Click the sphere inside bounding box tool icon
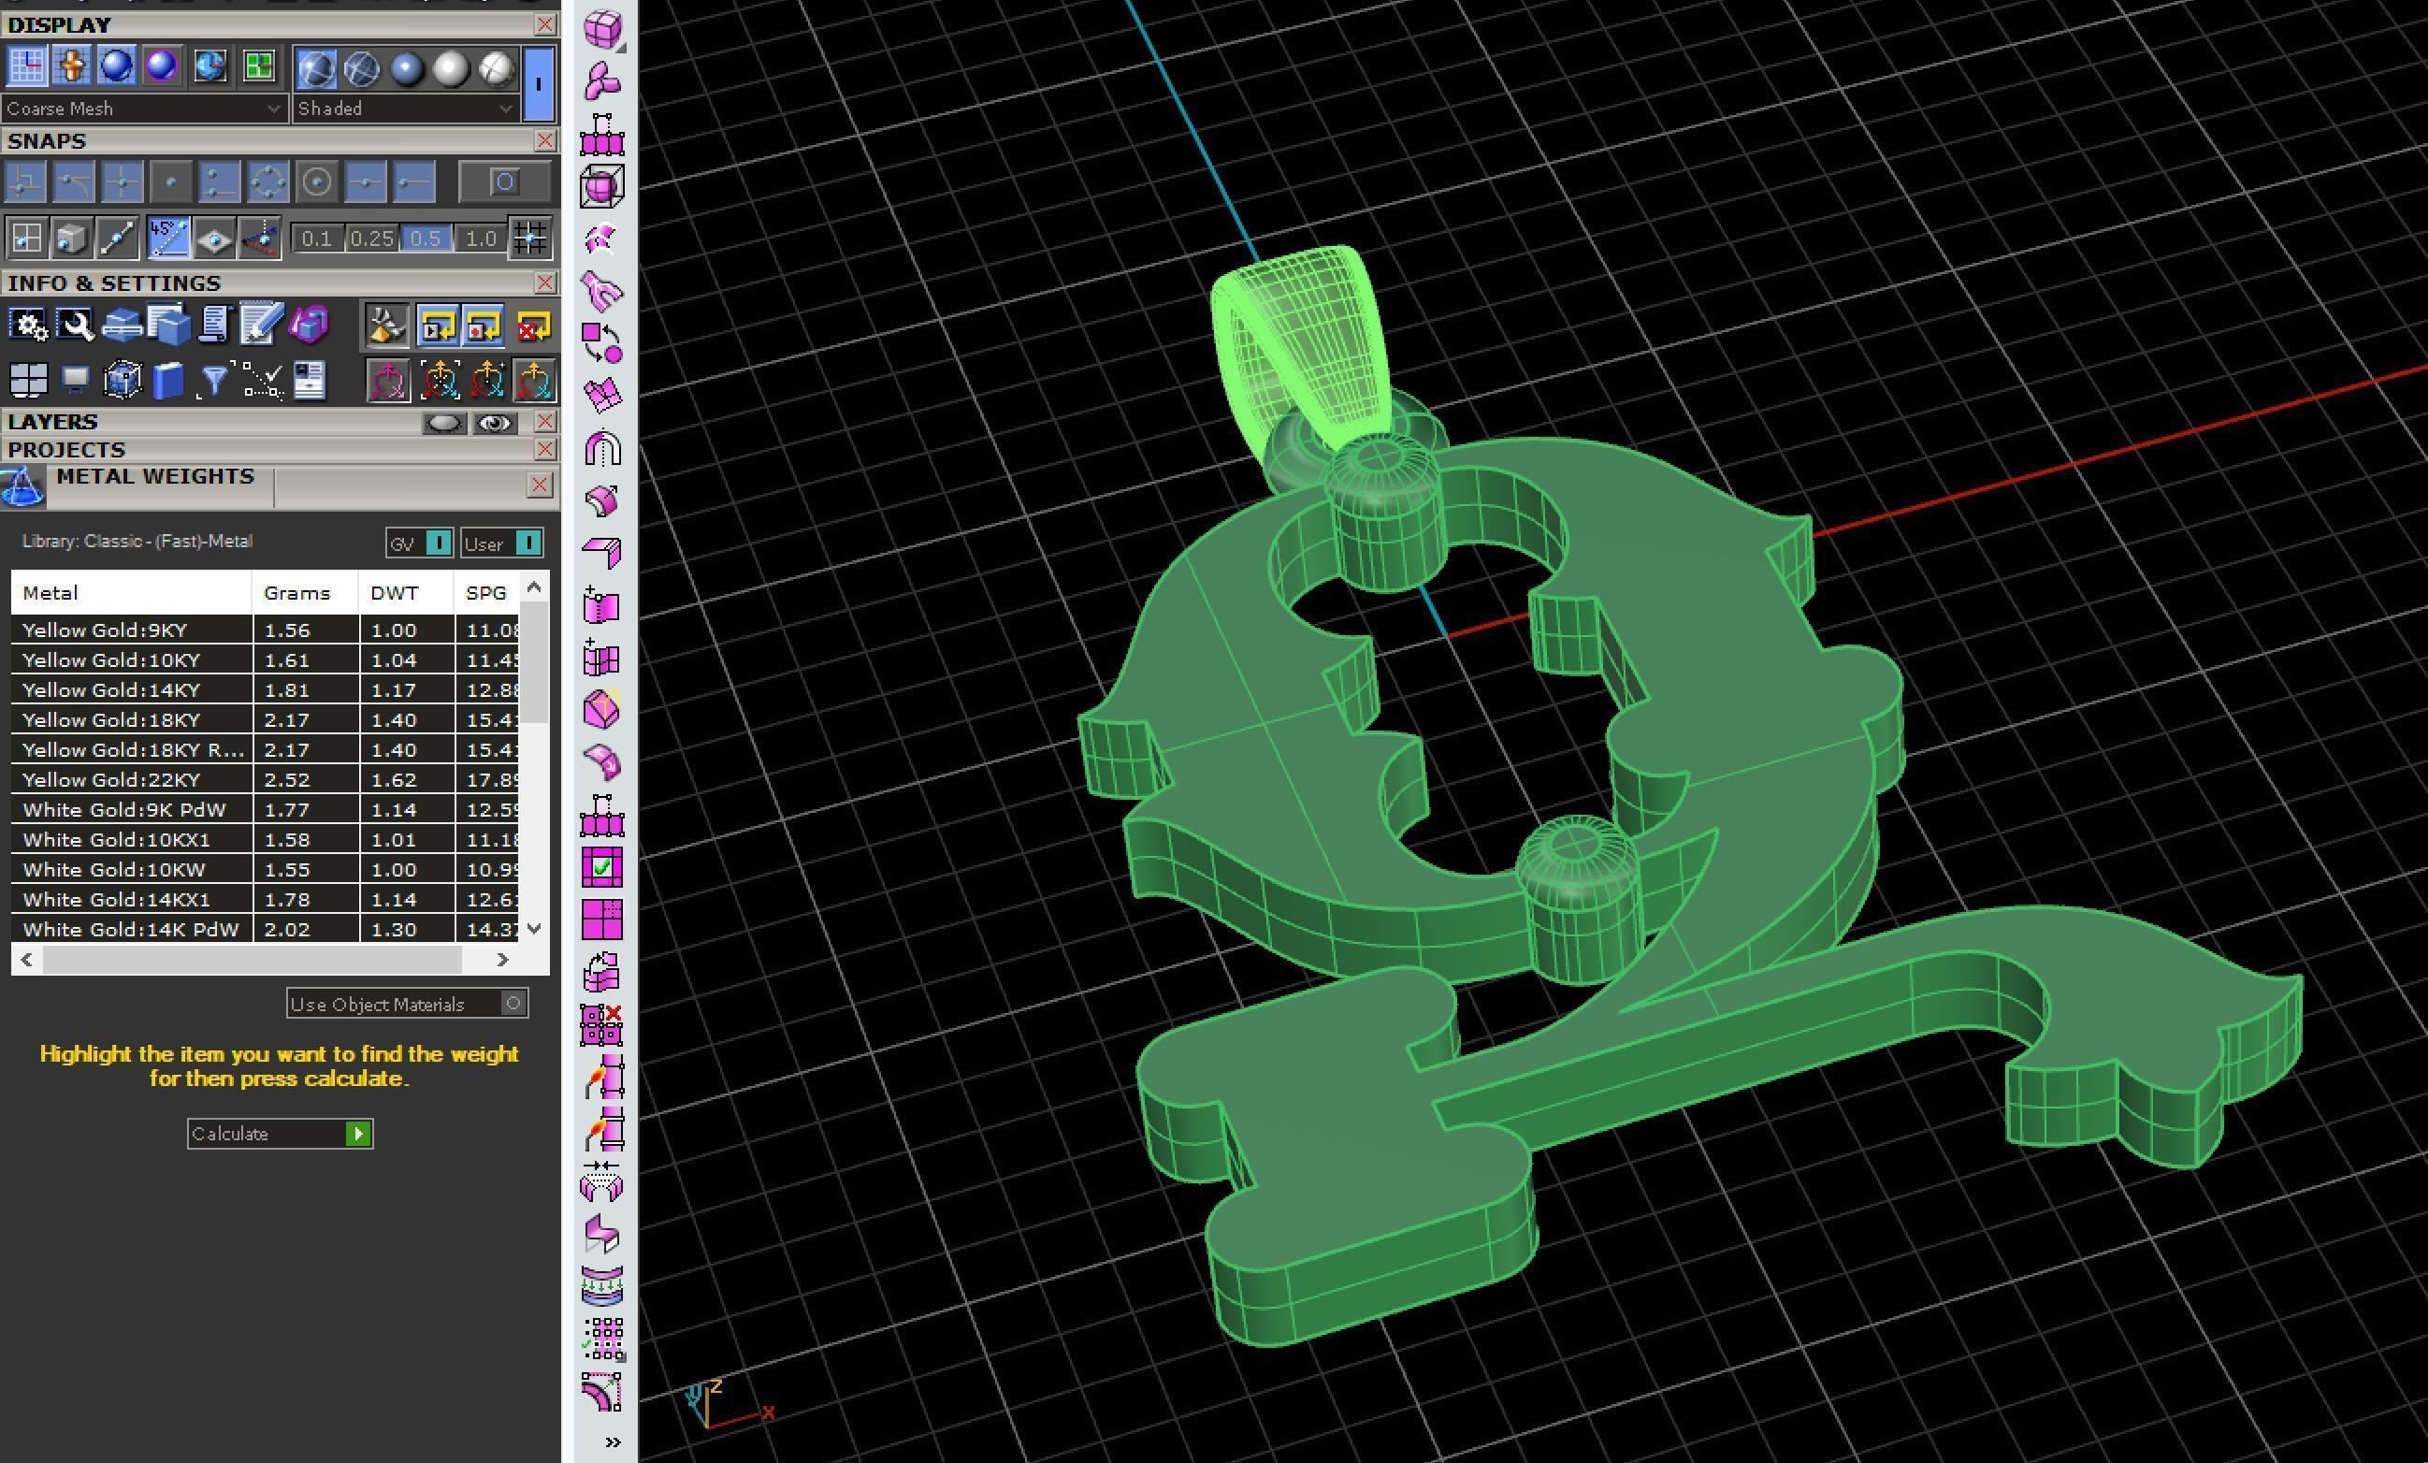This screenshot has height=1463, width=2428. coord(602,185)
